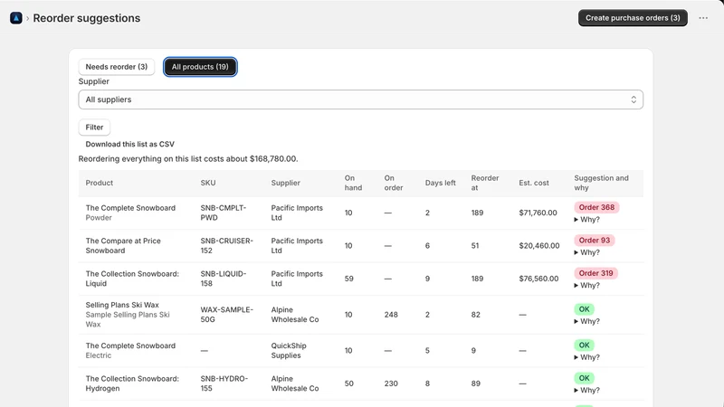Screen dimensions: 724x407
Task: Click SKU SNB-CMPLT-PWD cell
Action: pos(224,213)
